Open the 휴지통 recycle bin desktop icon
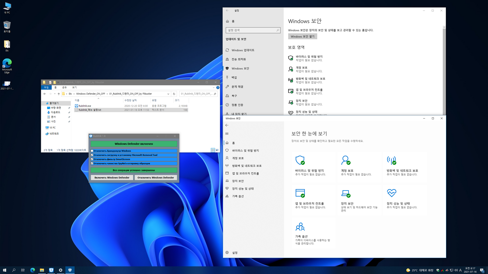This screenshot has height=274, width=488. (7, 27)
